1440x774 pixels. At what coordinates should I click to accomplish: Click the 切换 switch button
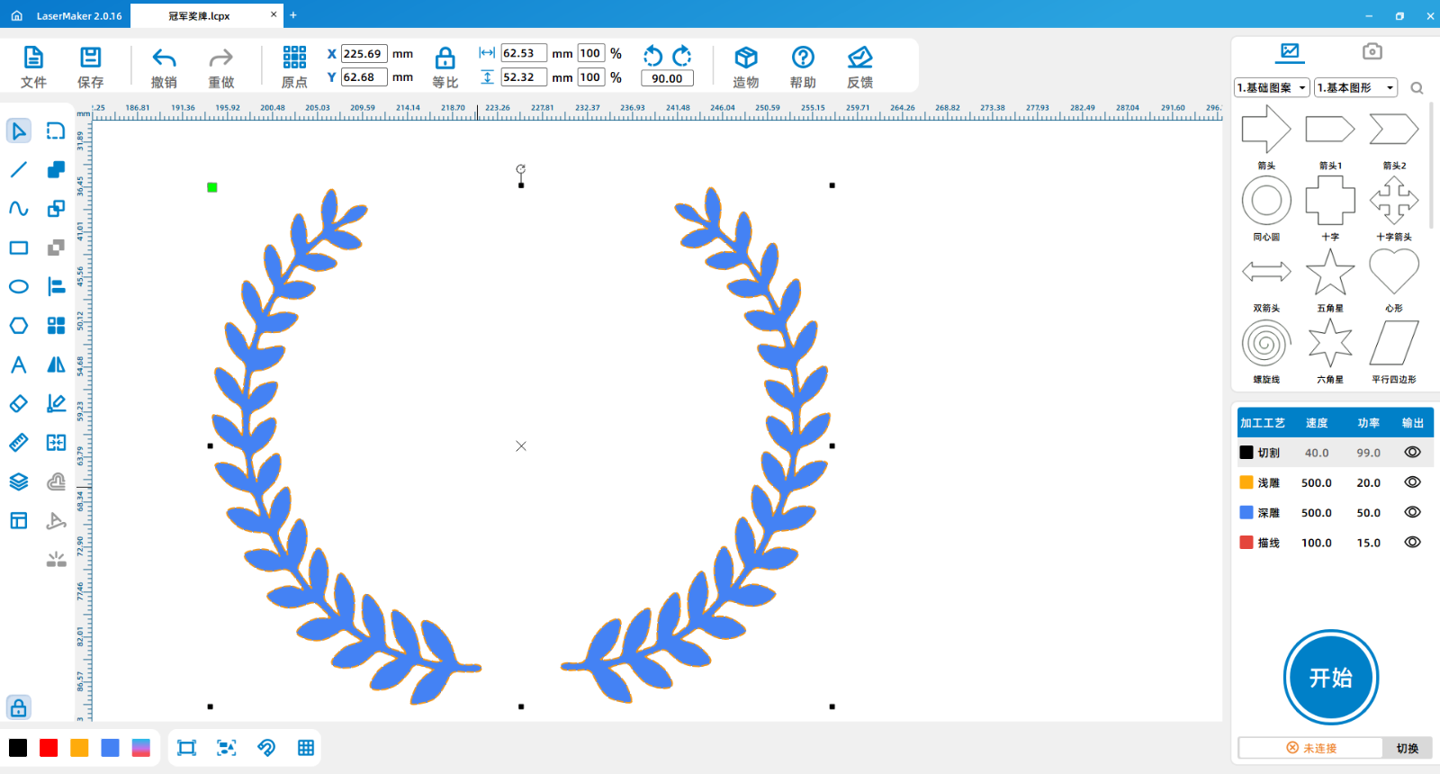coord(1407,748)
